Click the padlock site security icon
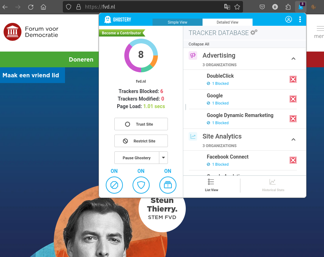Image resolution: width=324 pixels, height=257 pixels. [79, 7]
